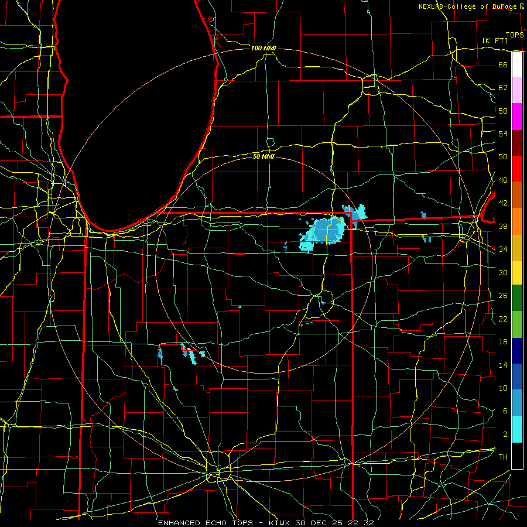Select the 38 legend value

coord(503,226)
